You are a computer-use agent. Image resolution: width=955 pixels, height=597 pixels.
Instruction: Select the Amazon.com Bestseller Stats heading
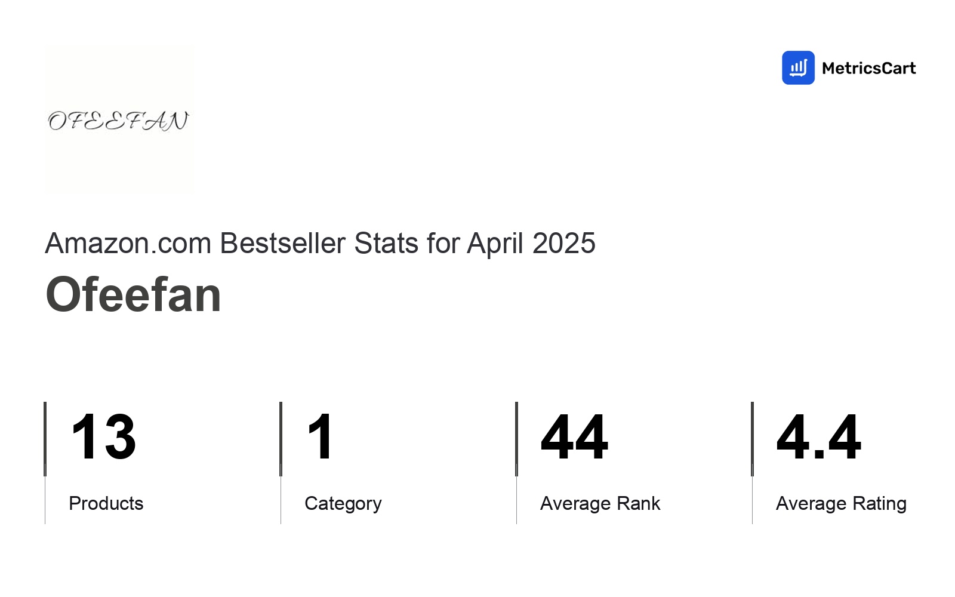click(320, 243)
